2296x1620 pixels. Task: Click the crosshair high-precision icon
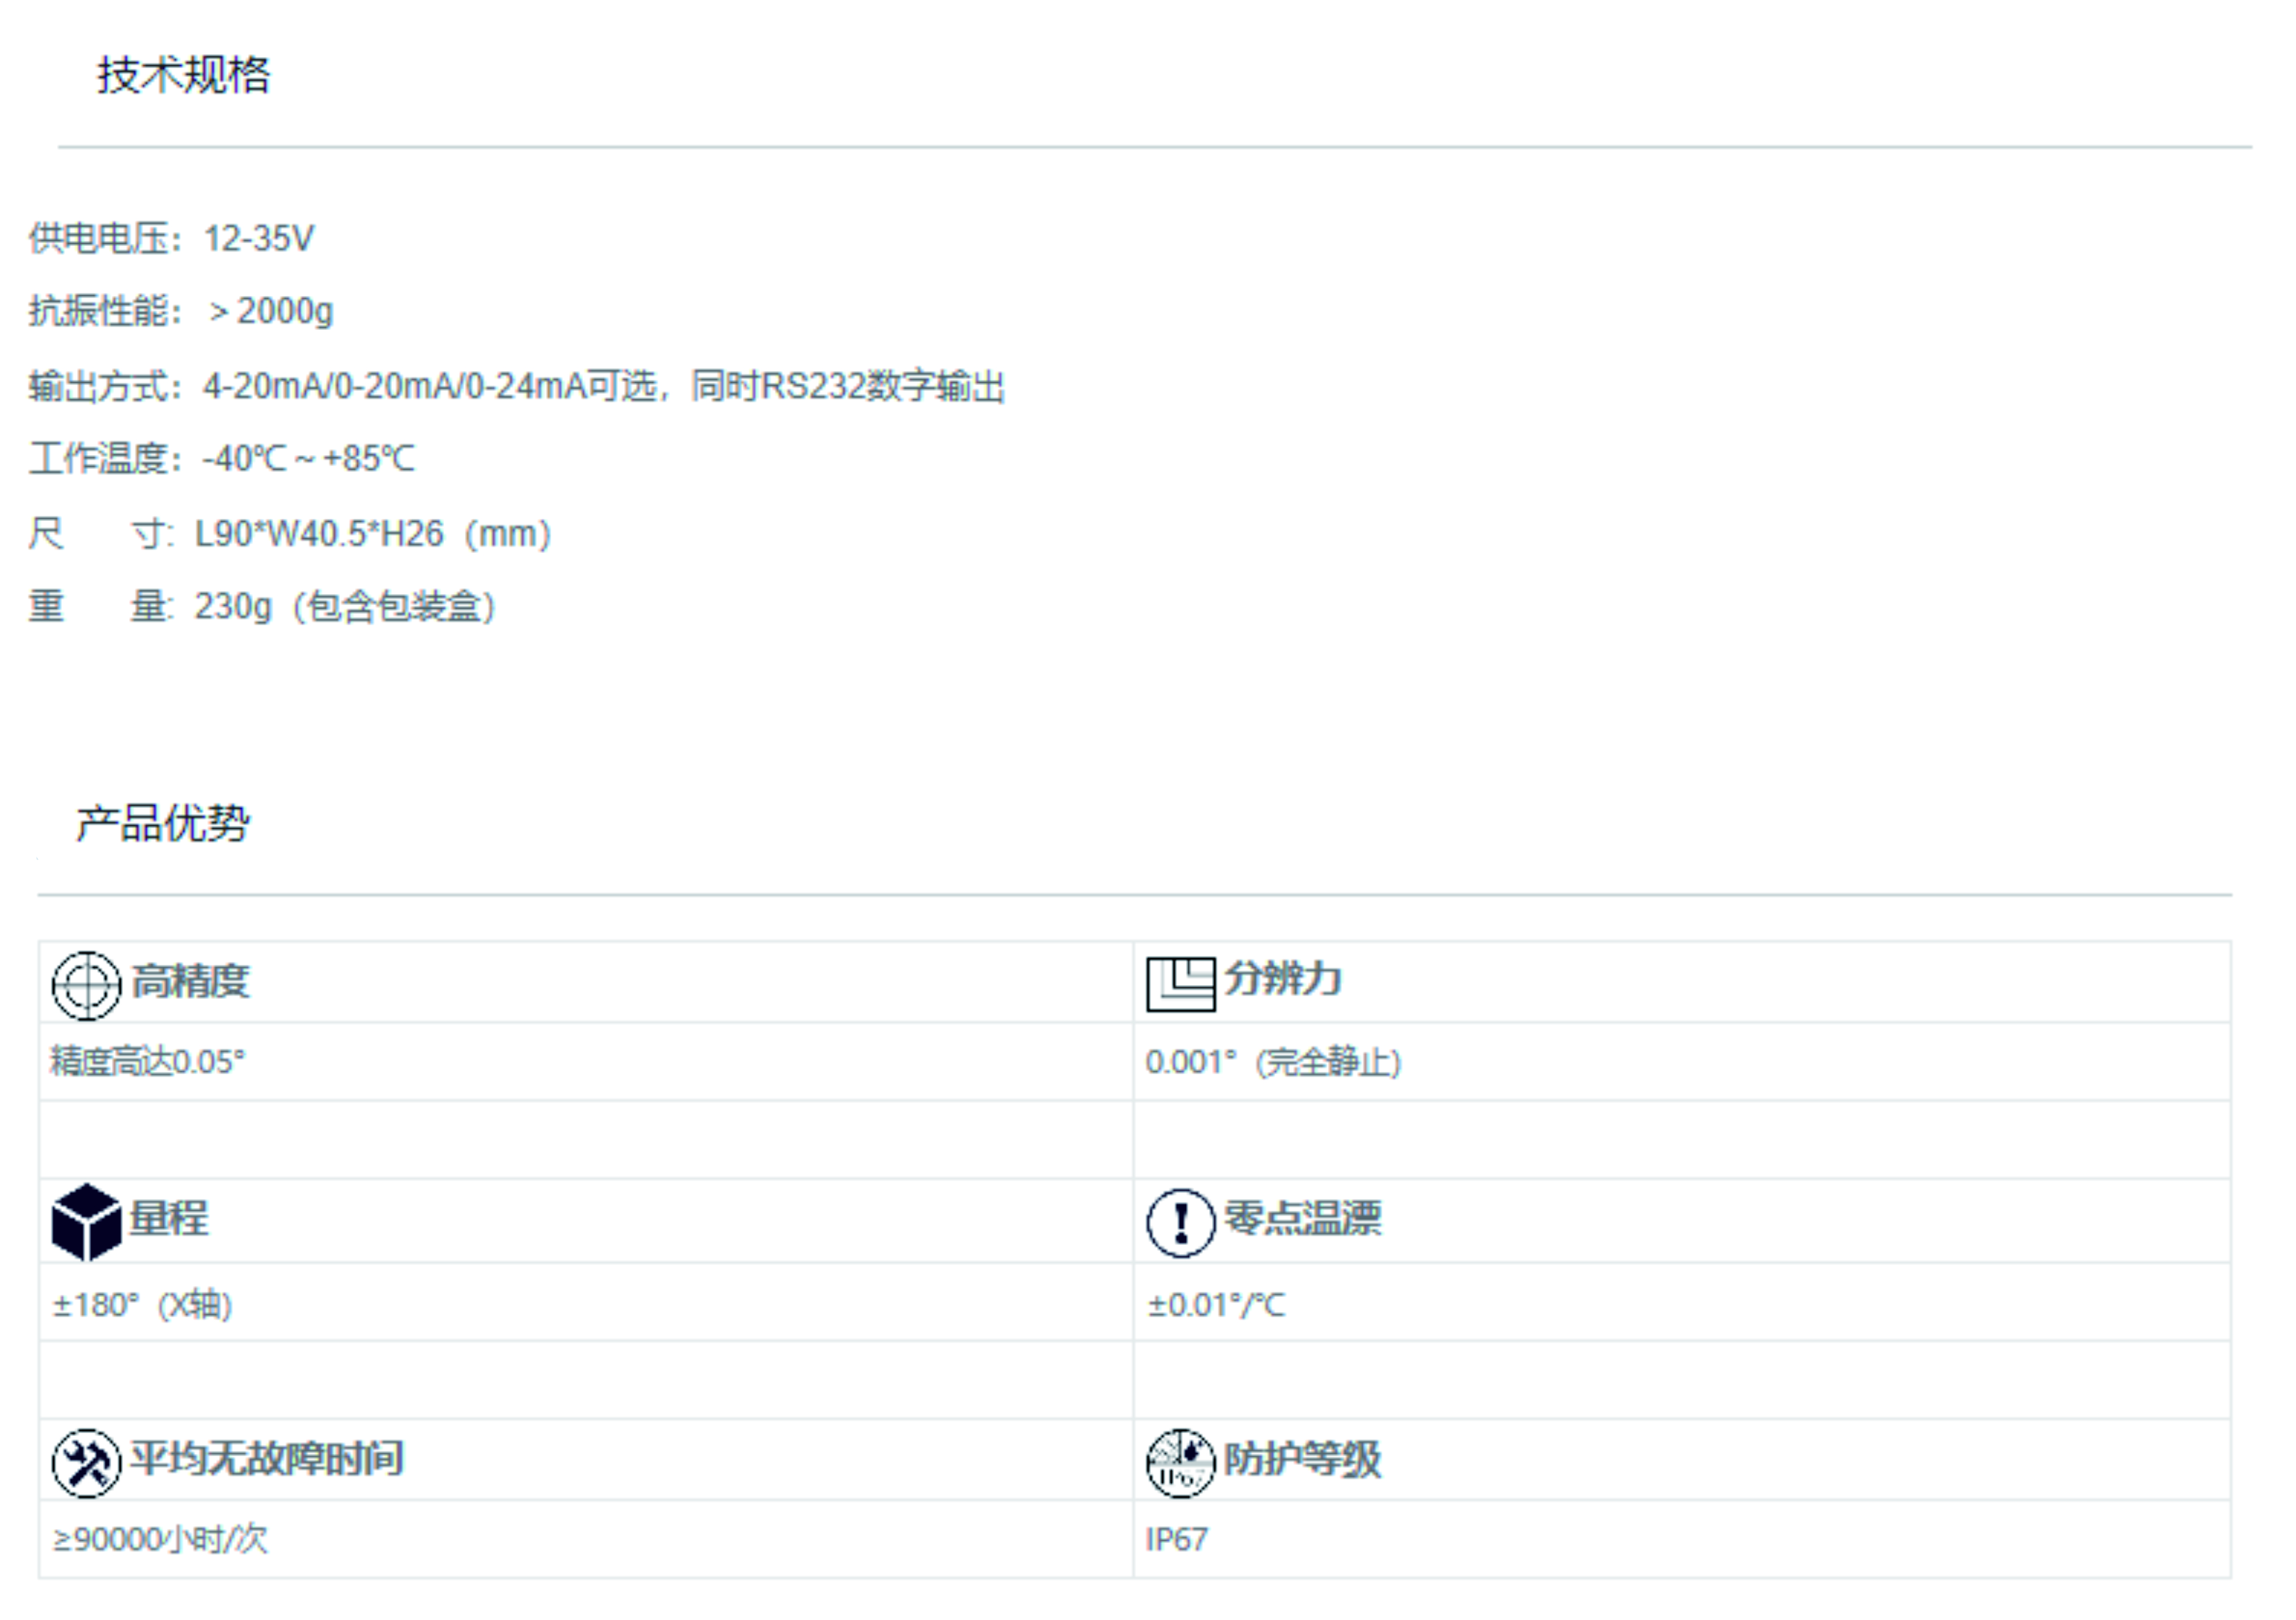click(86, 985)
